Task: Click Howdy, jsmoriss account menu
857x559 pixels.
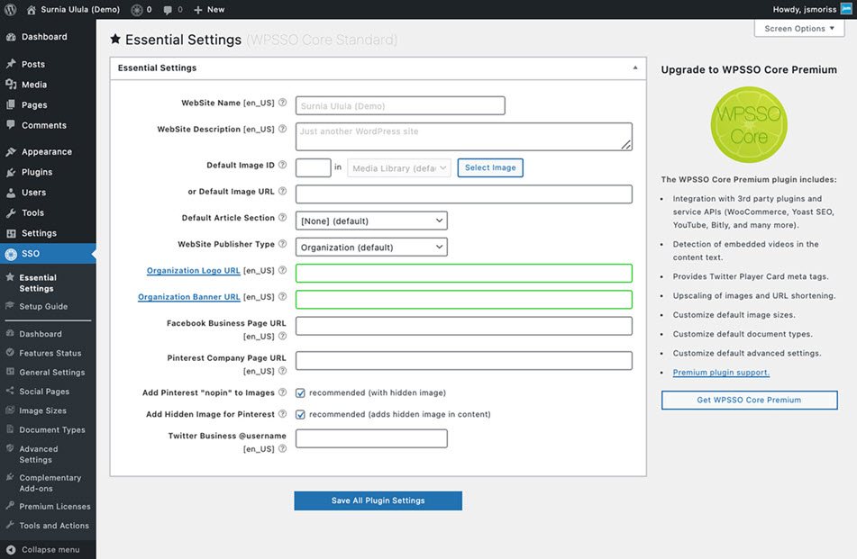Action: [812, 9]
